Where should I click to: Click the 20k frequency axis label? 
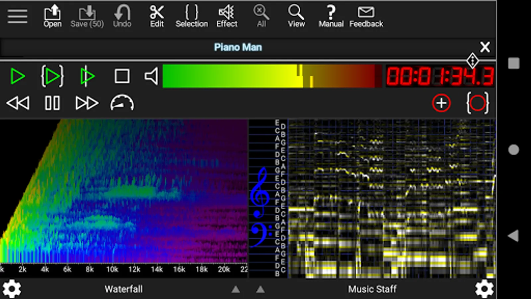tap(224, 269)
